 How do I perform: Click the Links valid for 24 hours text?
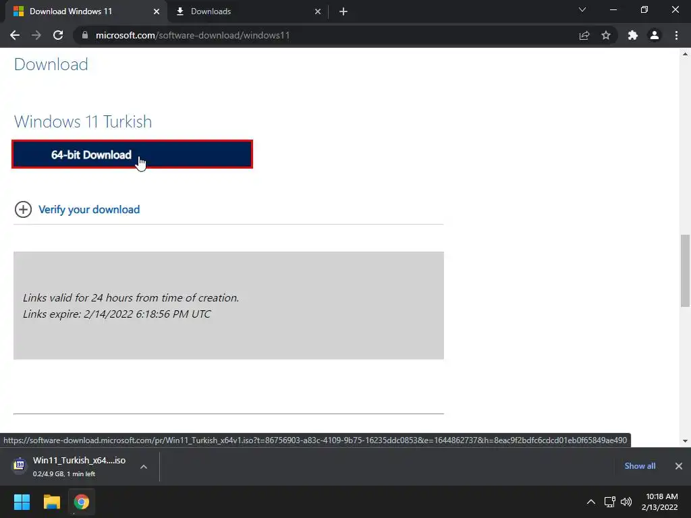131,297
